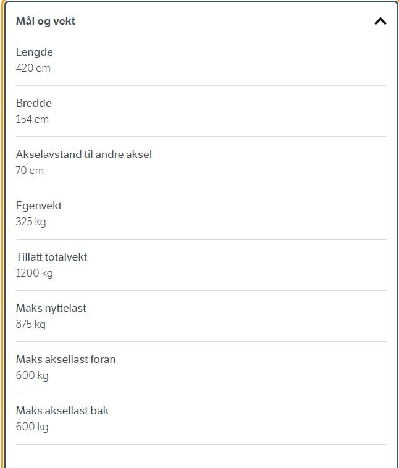The width and height of the screenshot is (399, 468).
Task: Click the Lengde label
Action: (x=35, y=52)
